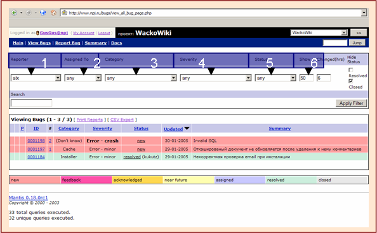This screenshot has width=377, height=233.
Task: Open the Summary menu item
Action: click(x=95, y=43)
